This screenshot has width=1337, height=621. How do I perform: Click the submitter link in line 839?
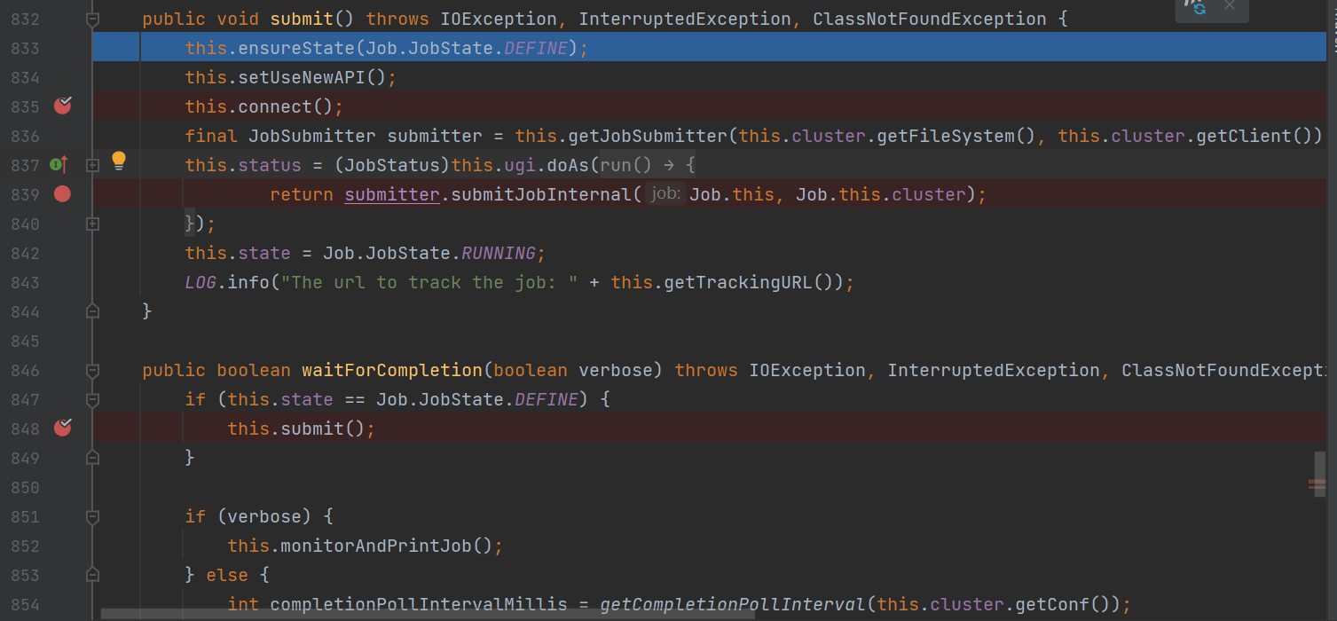(392, 194)
